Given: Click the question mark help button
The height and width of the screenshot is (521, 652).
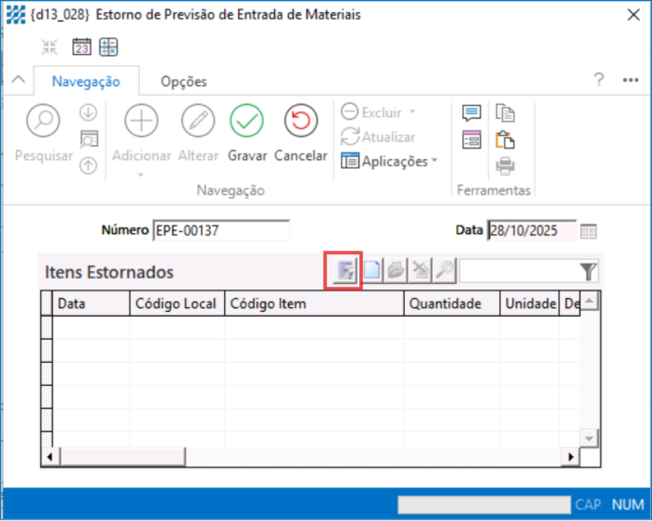Looking at the screenshot, I should (599, 80).
